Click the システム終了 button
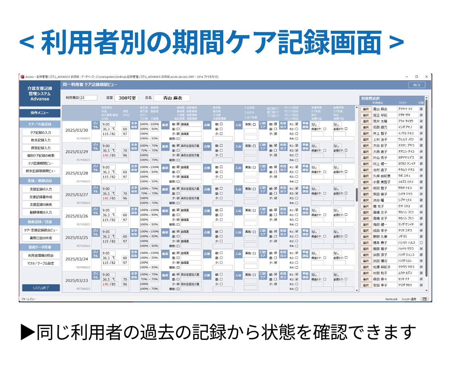 pyautogui.click(x=41, y=288)
